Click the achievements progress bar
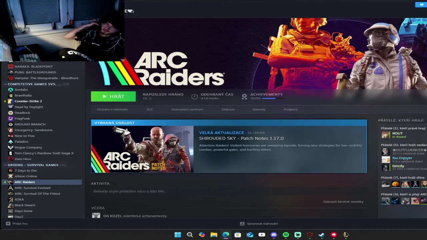This screenshot has width=427, height=240. [273, 99]
